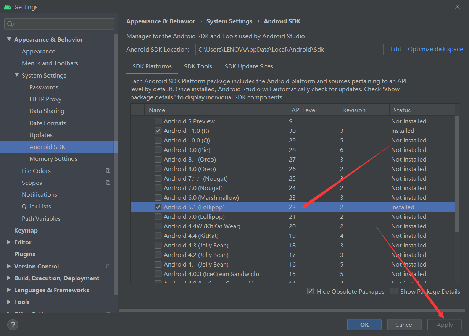Open the SDK Update Sites tab

pyautogui.click(x=249, y=66)
